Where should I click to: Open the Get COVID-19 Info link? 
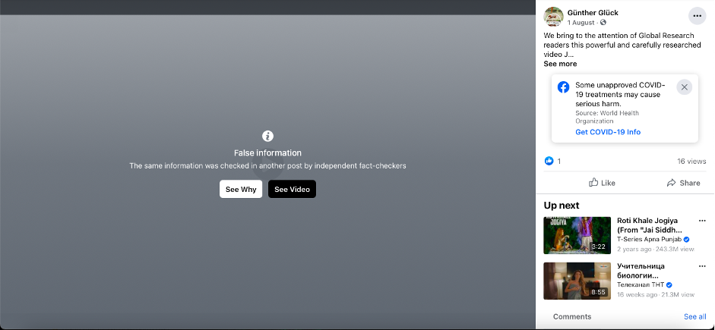point(608,132)
